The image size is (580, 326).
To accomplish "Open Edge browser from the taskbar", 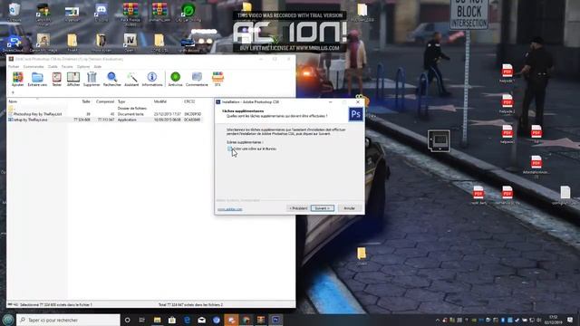I will pyautogui.click(x=187, y=320).
